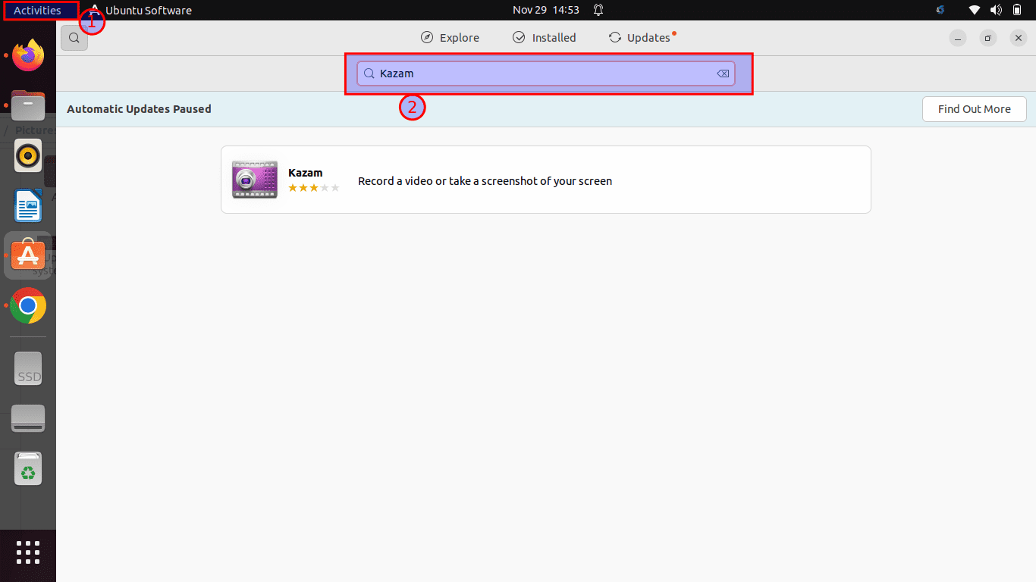
Task: Open the Ubuntu Software app menu
Action: [x=140, y=11]
